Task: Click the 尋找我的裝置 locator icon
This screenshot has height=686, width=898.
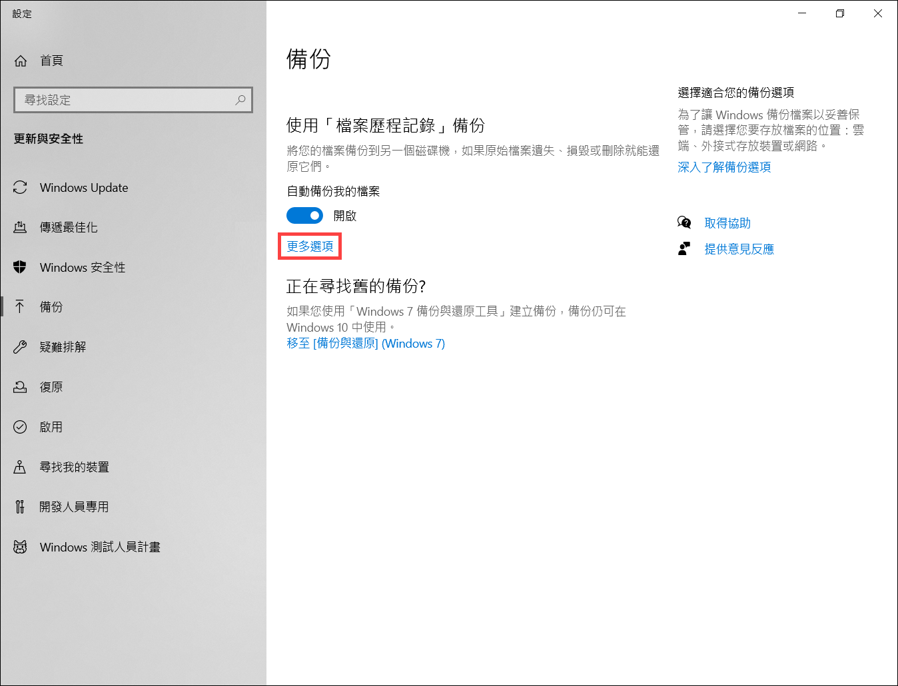Action: click(20, 467)
